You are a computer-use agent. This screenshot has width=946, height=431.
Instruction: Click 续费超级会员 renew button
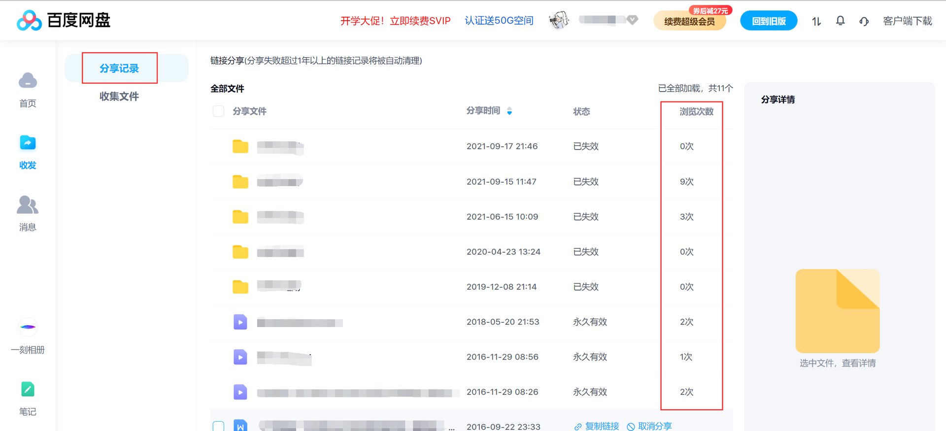[689, 21]
